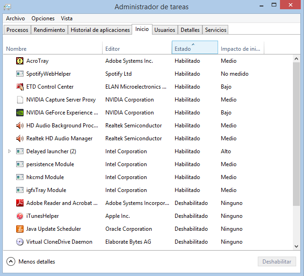This screenshot has height=276, width=304.
Task: Click the Delayed launcher program icon
Action: [19, 151]
